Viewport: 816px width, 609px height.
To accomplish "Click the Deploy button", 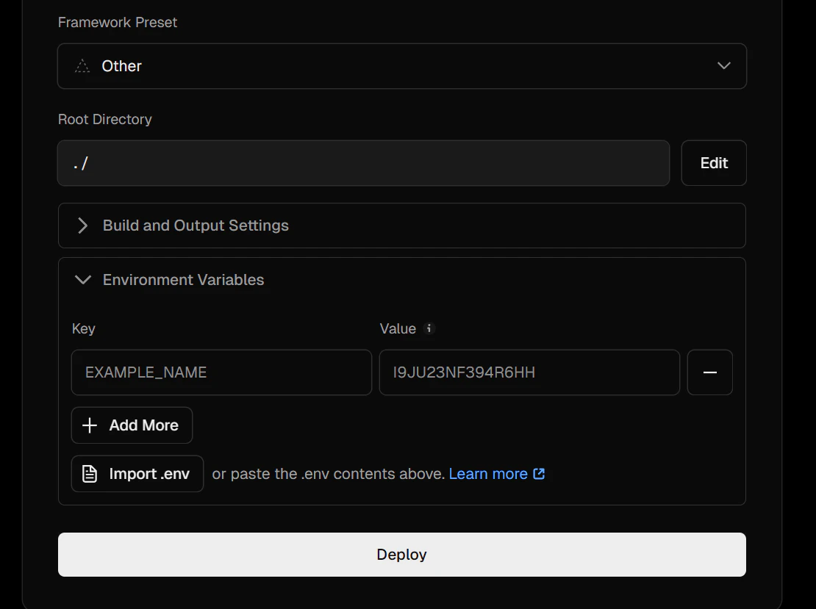I will (402, 555).
